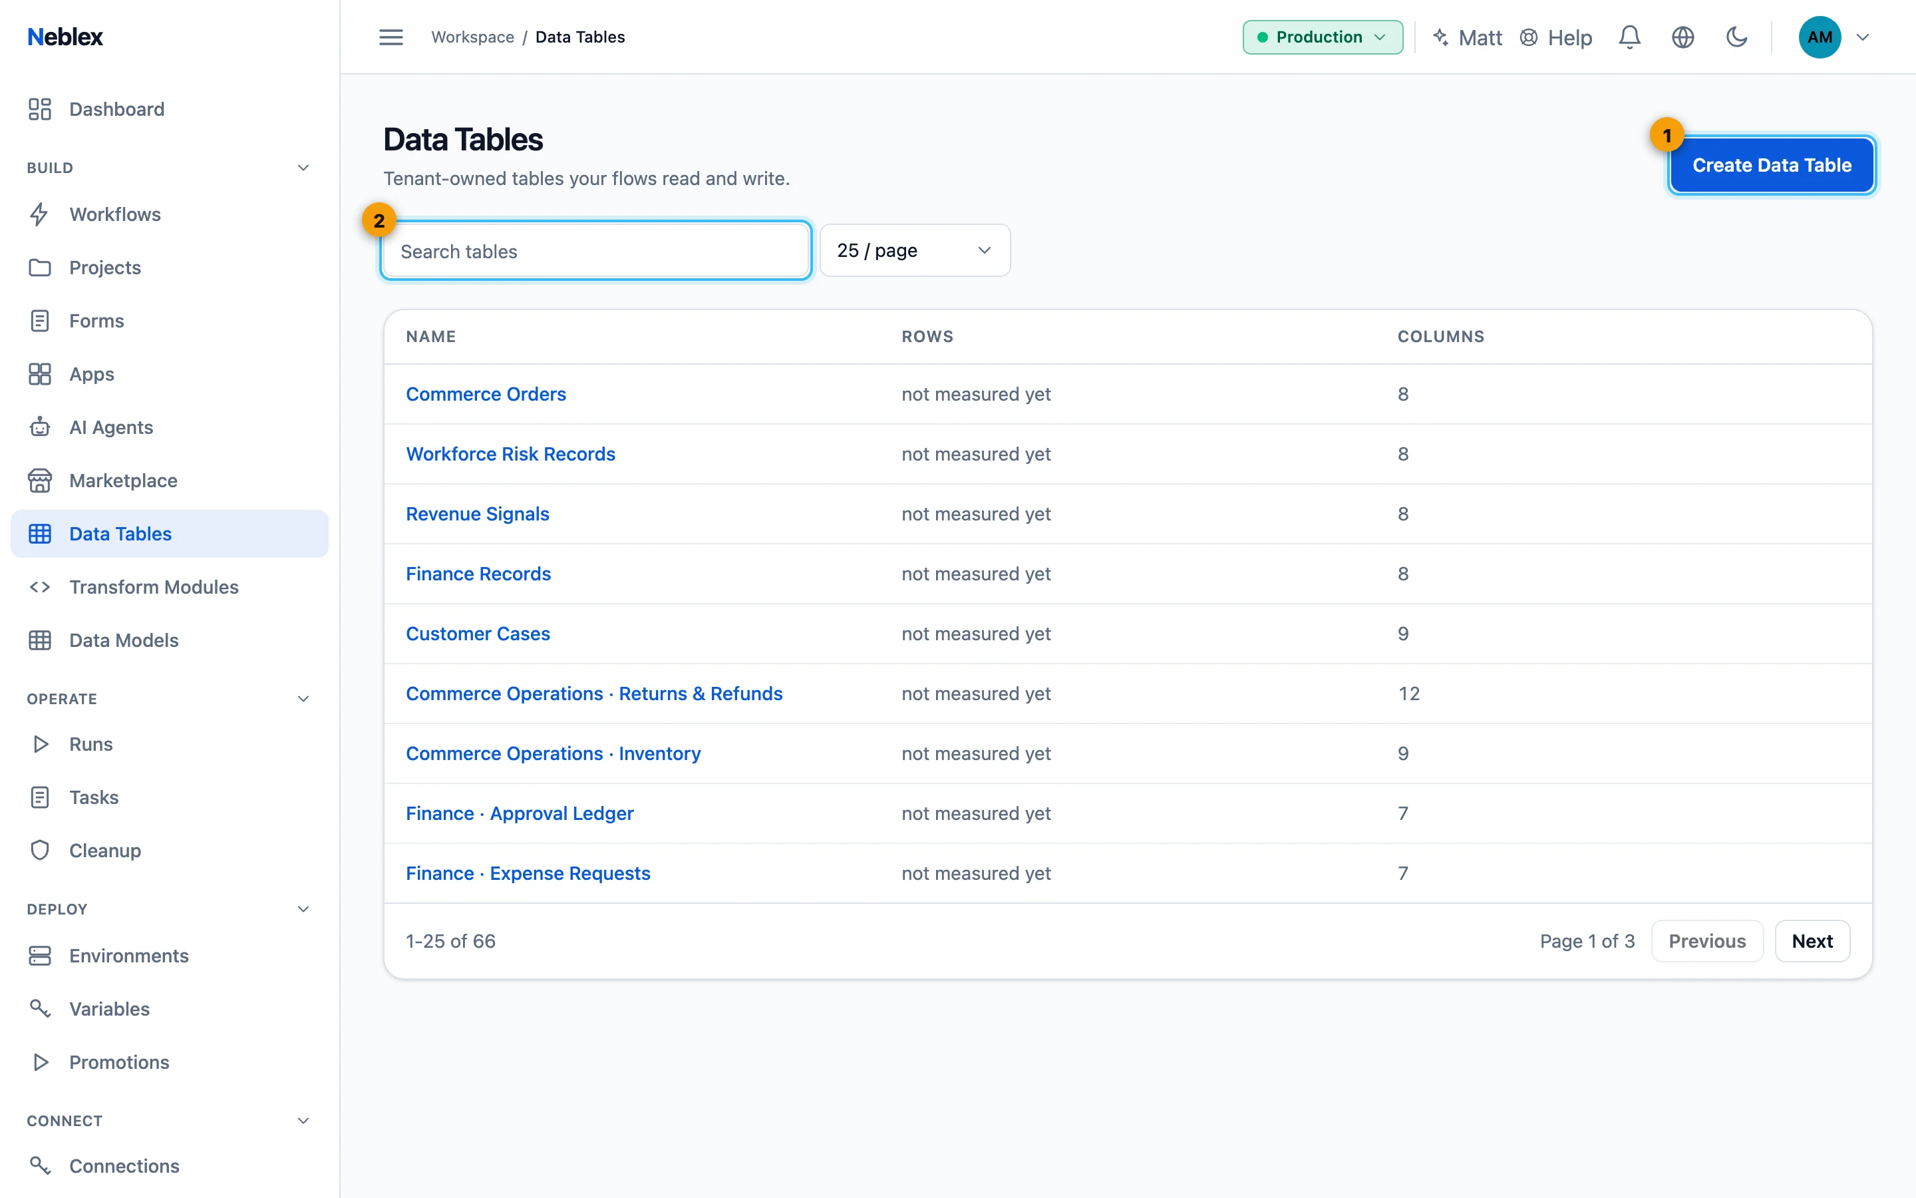Open the 25 / page dropdown
Screen dimensions: 1916x1198
pos(915,250)
